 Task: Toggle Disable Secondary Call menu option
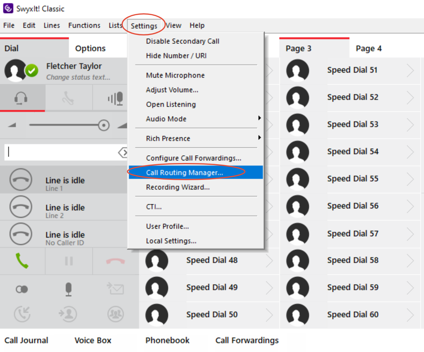[x=196, y=41]
